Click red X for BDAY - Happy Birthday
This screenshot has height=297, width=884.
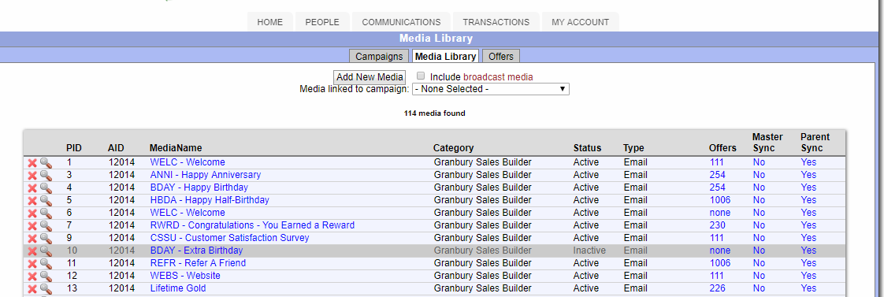point(32,187)
